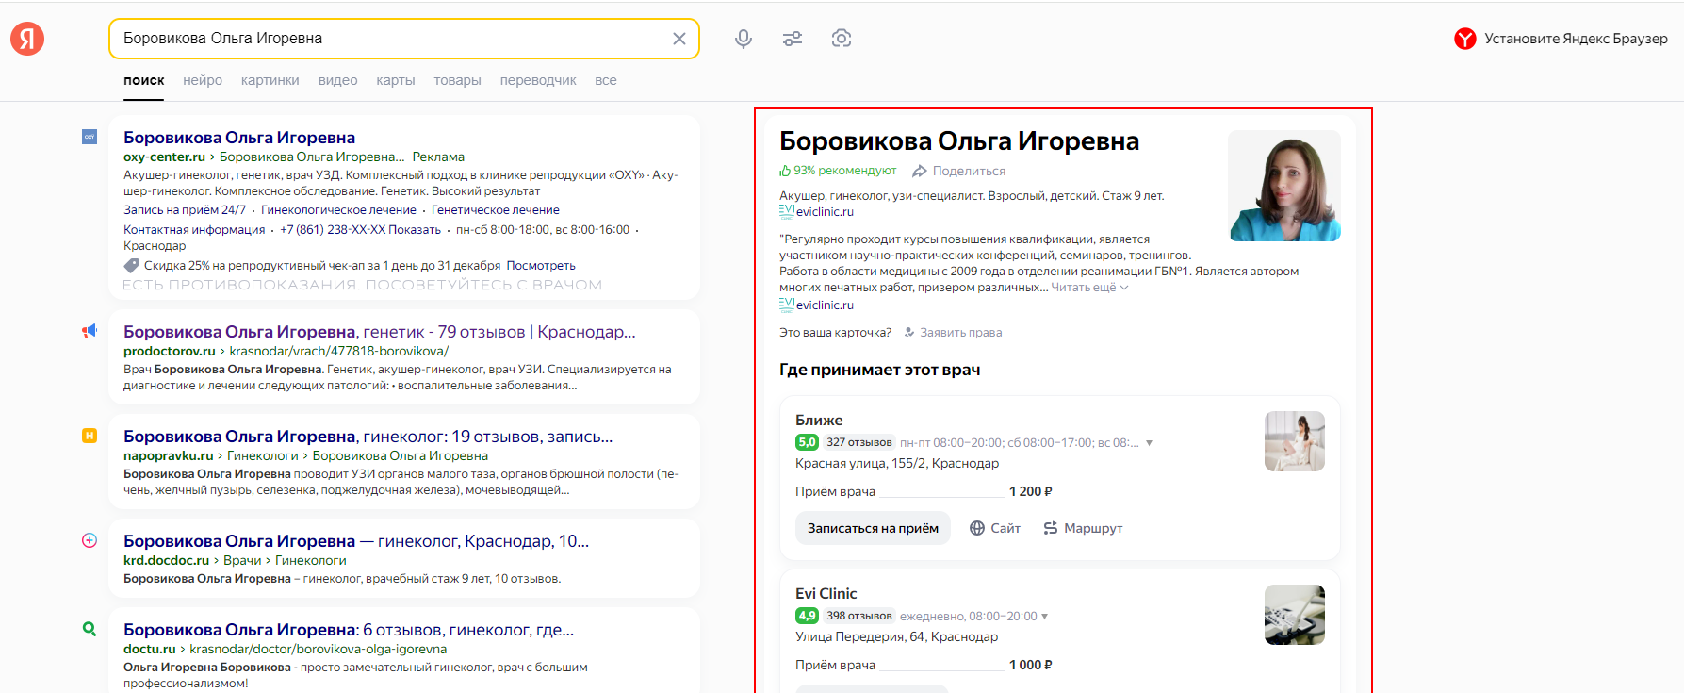Expand Evi Clinic working hours
The width and height of the screenshot is (1684, 693).
coord(1044,616)
